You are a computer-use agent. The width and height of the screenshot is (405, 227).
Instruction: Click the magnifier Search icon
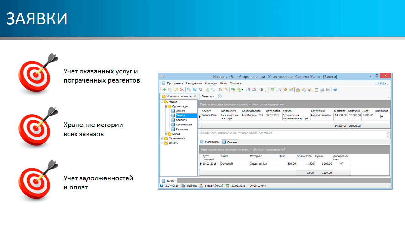click(x=189, y=90)
